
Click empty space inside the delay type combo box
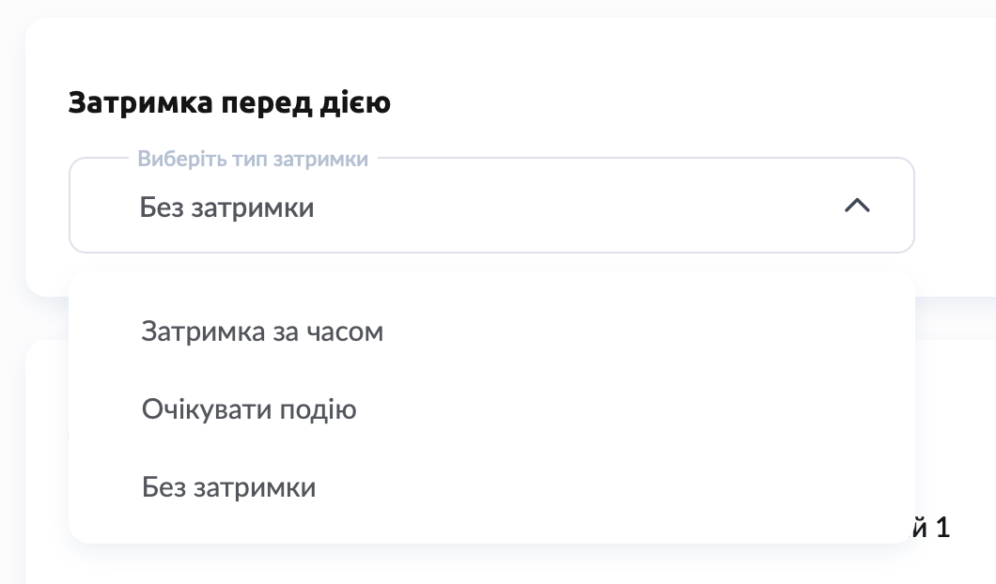pyautogui.click(x=564, y=207)
